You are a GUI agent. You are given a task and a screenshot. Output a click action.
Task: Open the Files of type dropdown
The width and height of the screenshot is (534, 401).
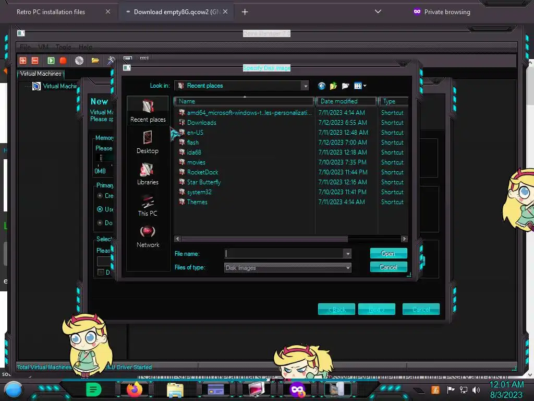click(287, 268)
